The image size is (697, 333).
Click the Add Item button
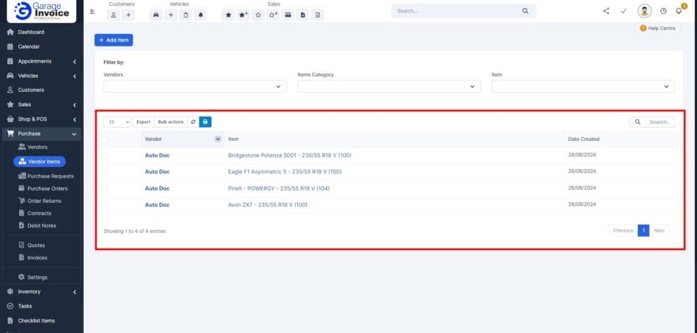point(114,40)
